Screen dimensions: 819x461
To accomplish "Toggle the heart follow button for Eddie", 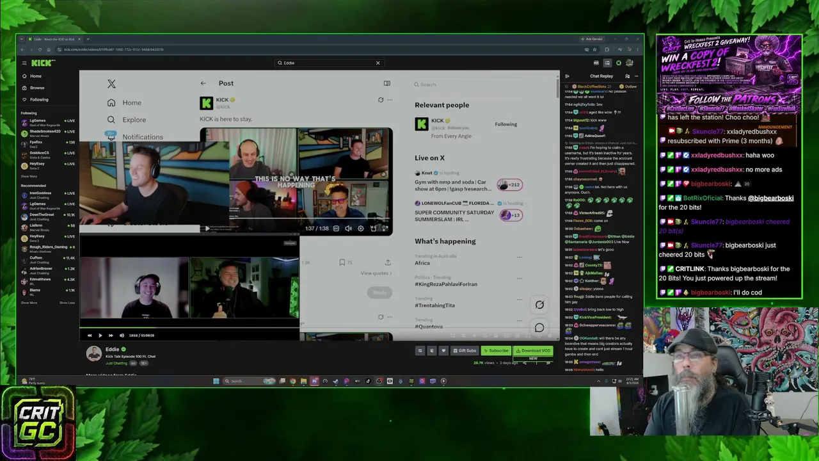I will (443, 351).
